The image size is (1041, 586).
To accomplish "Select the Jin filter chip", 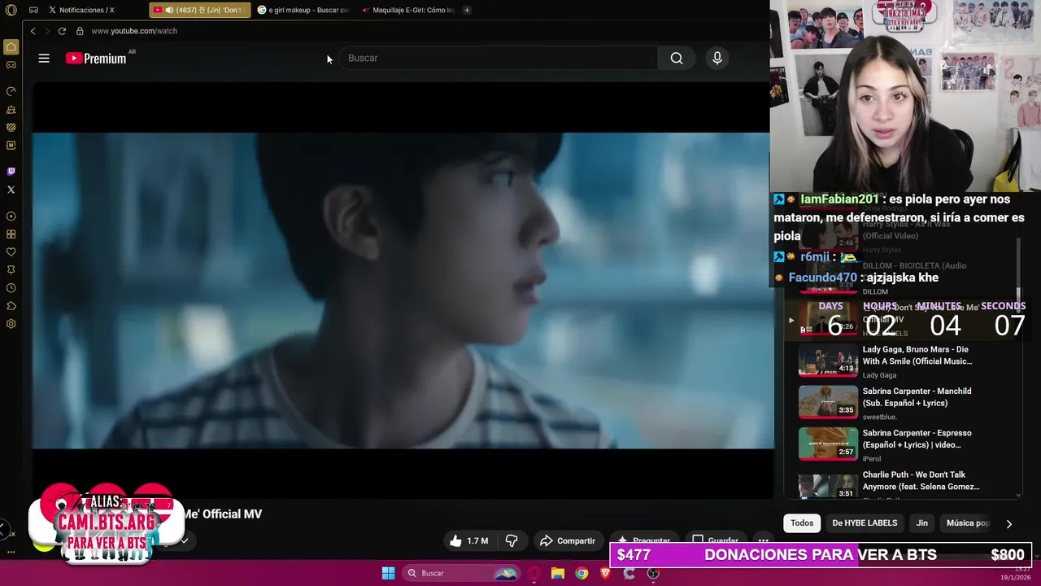I will pyautogui.click(x=922, y=523).
